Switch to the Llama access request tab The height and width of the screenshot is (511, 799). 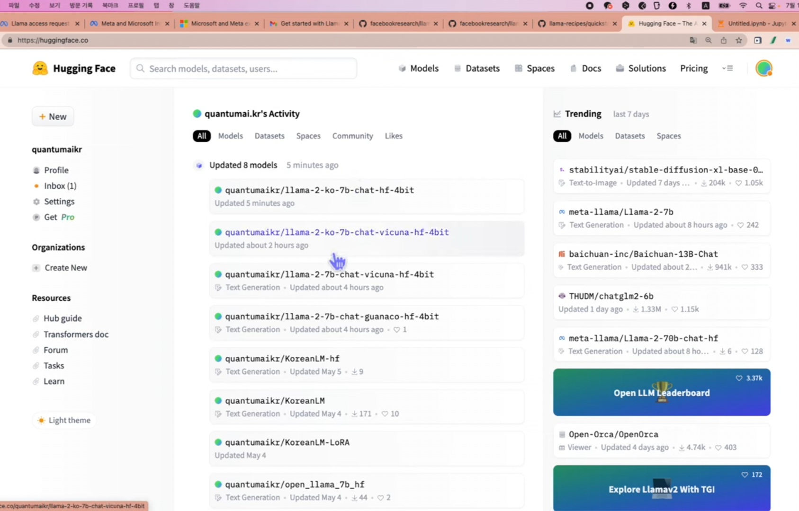point(40,23)
